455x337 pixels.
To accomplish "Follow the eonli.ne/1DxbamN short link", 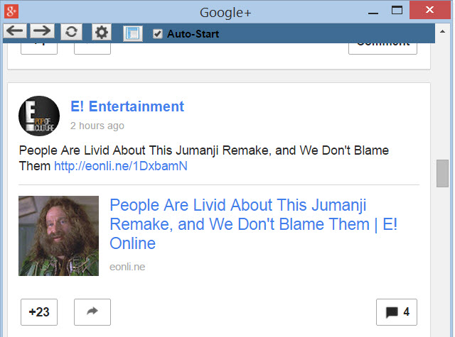I will pyautogui.click(x=121, y=166).
